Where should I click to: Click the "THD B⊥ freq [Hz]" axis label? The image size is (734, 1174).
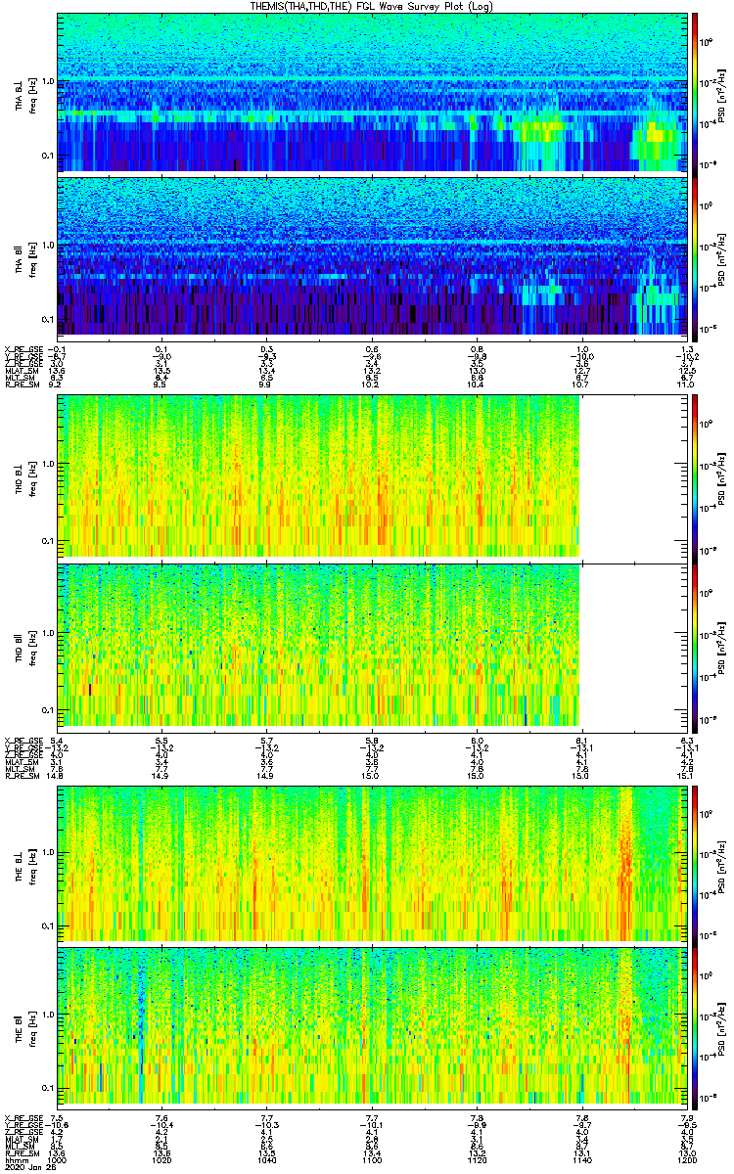[x=23, y=477]
